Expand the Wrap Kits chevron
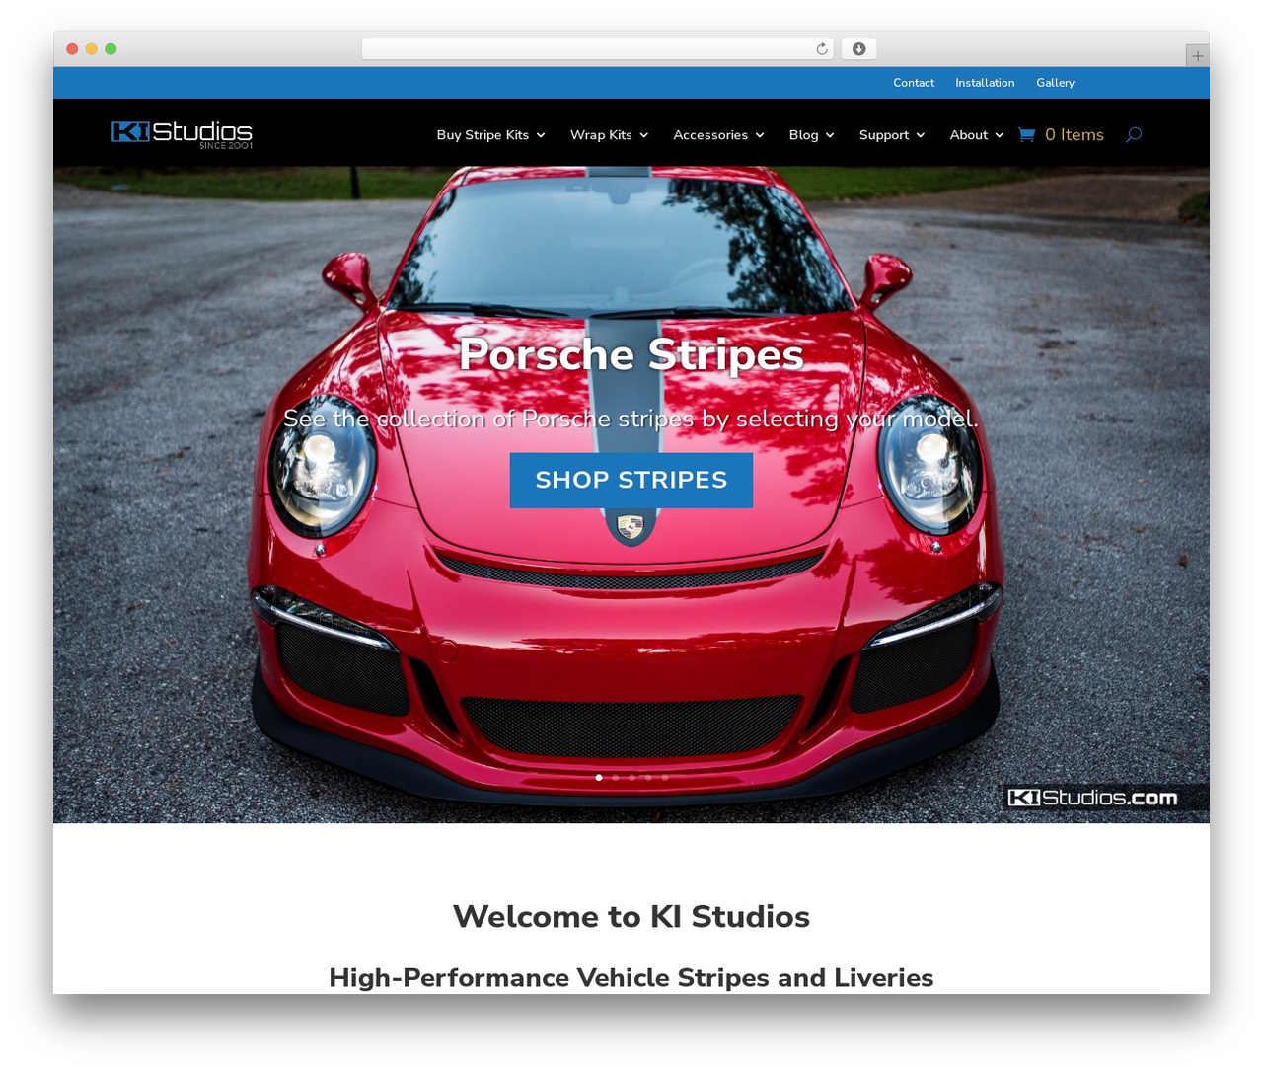The image size is (1263, 1070). click(644, 135)
